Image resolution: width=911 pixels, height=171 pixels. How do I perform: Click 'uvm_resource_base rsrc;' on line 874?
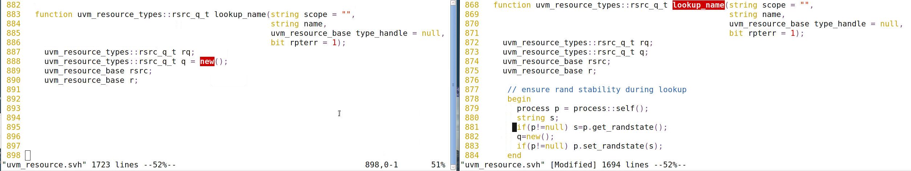557,61
